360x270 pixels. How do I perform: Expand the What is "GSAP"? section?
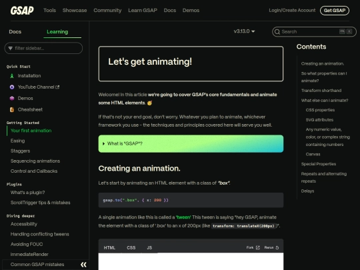point(191,144)
